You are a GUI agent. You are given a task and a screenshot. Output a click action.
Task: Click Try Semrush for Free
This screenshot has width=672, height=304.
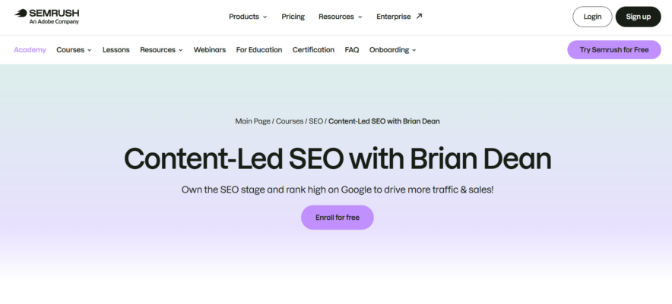pos(614,50)
